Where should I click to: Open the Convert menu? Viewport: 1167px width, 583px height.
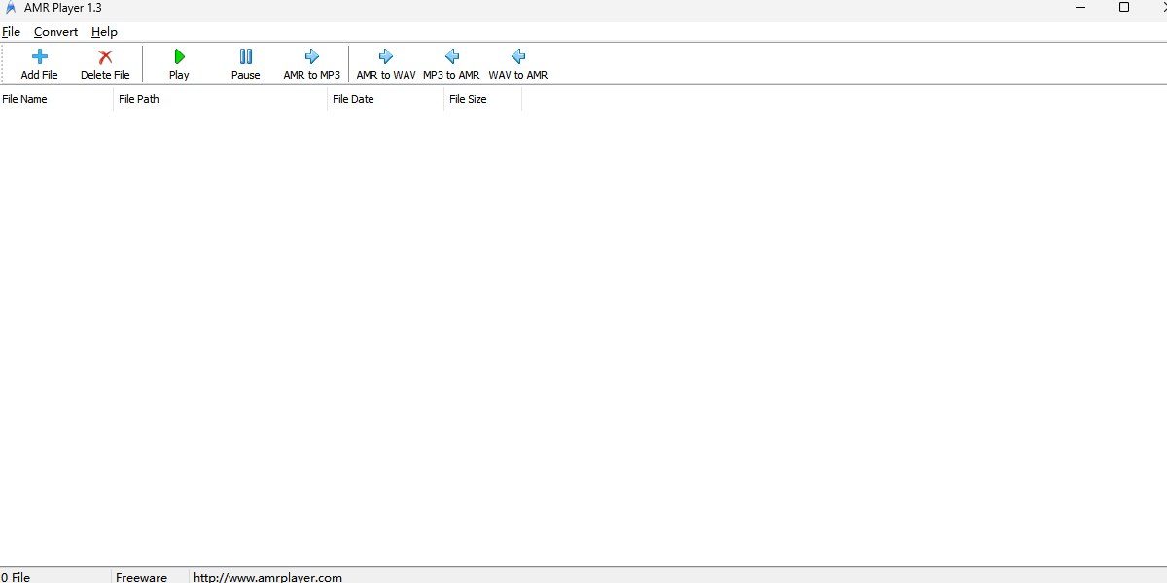pos(55,32)
